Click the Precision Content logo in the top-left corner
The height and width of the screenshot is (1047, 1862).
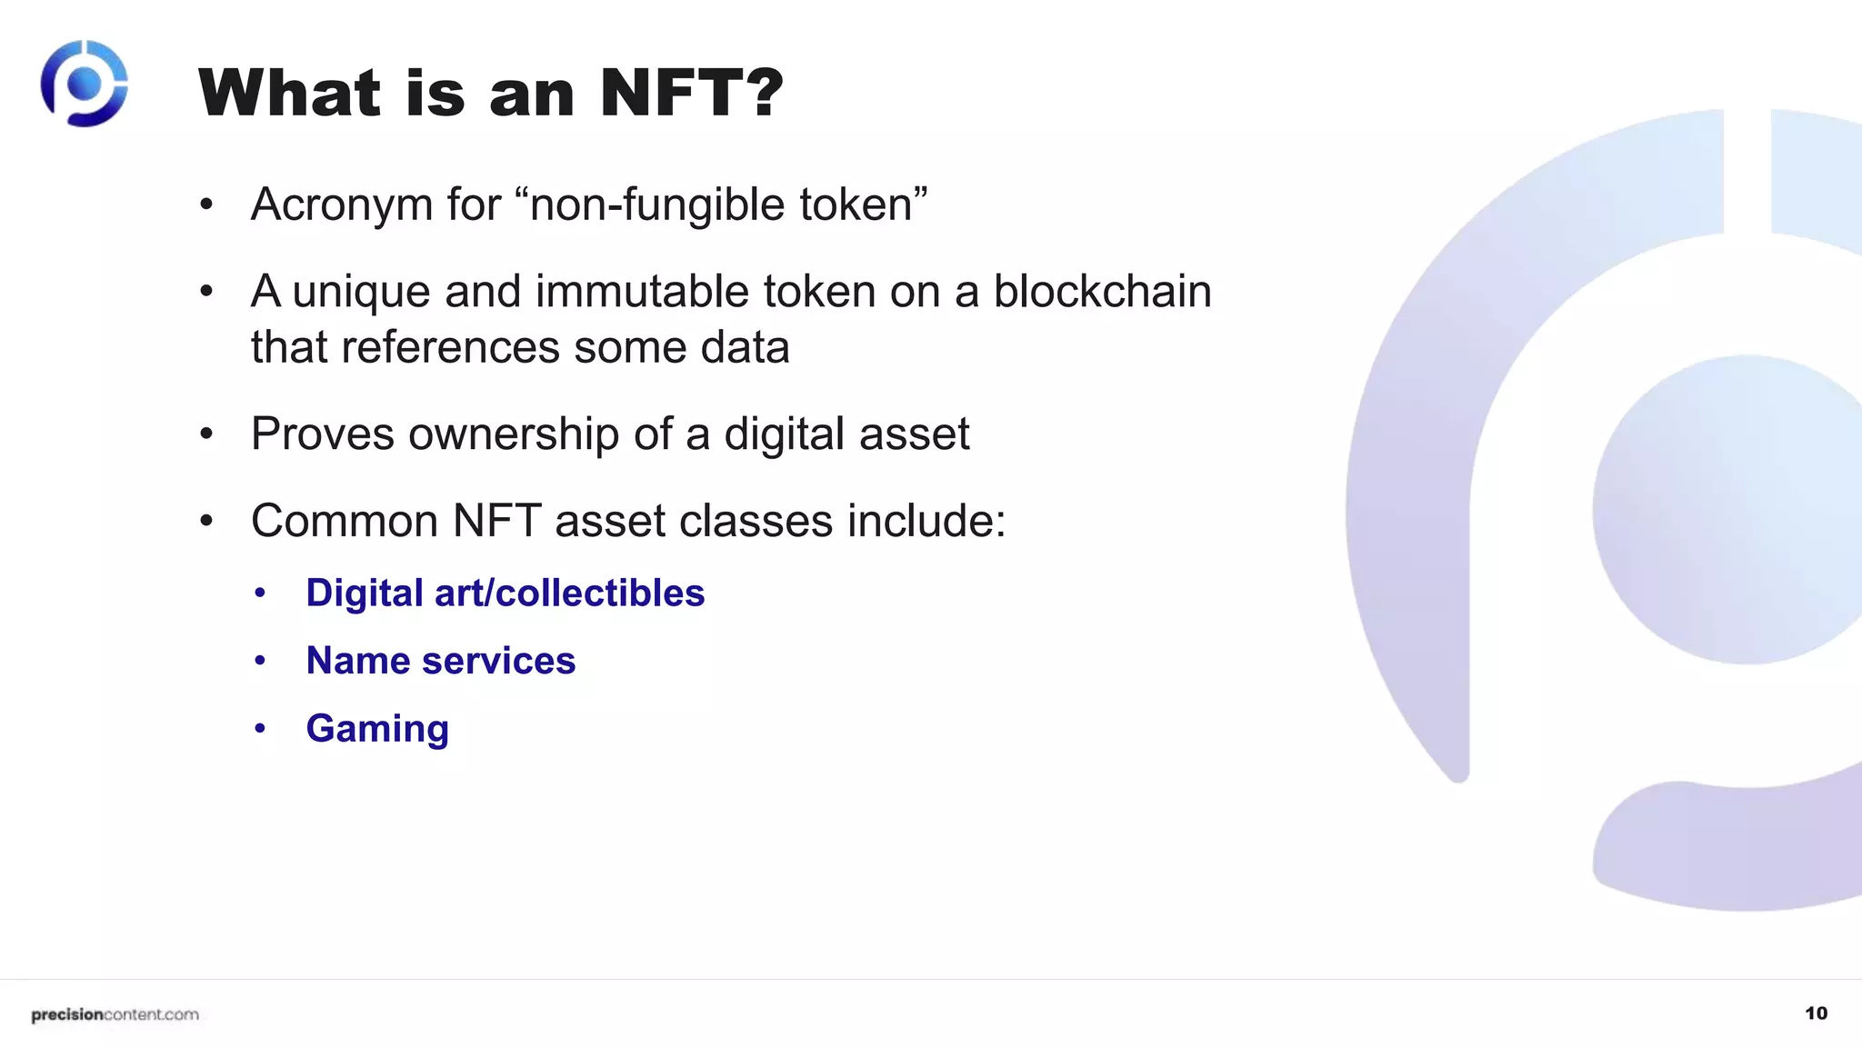(84, 84)
